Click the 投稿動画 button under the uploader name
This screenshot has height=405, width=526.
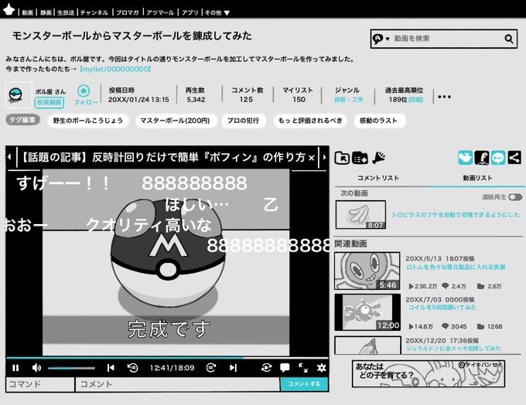click(x=49, y=102)
